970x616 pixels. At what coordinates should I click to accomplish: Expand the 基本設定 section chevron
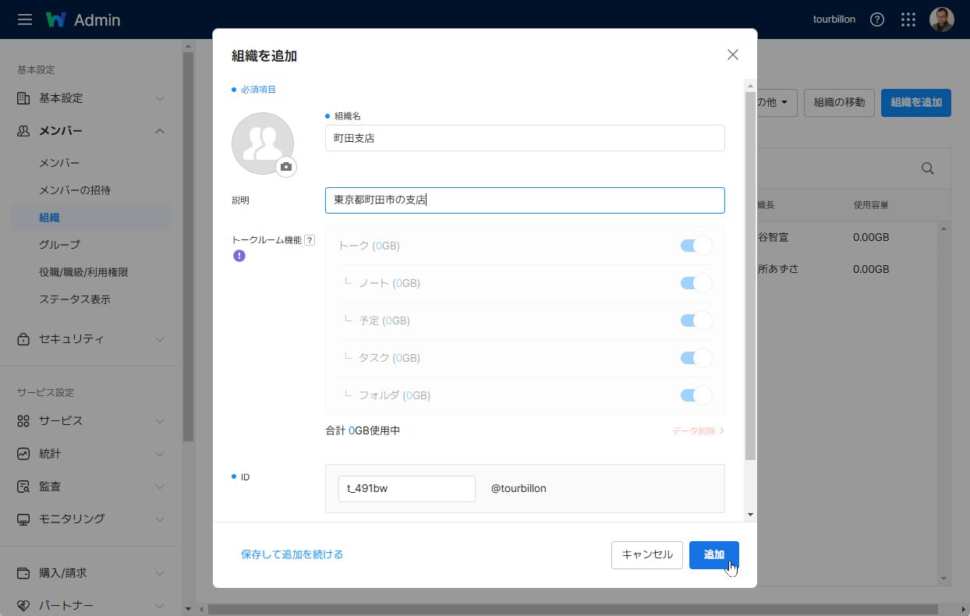click(x=160, y=98)
